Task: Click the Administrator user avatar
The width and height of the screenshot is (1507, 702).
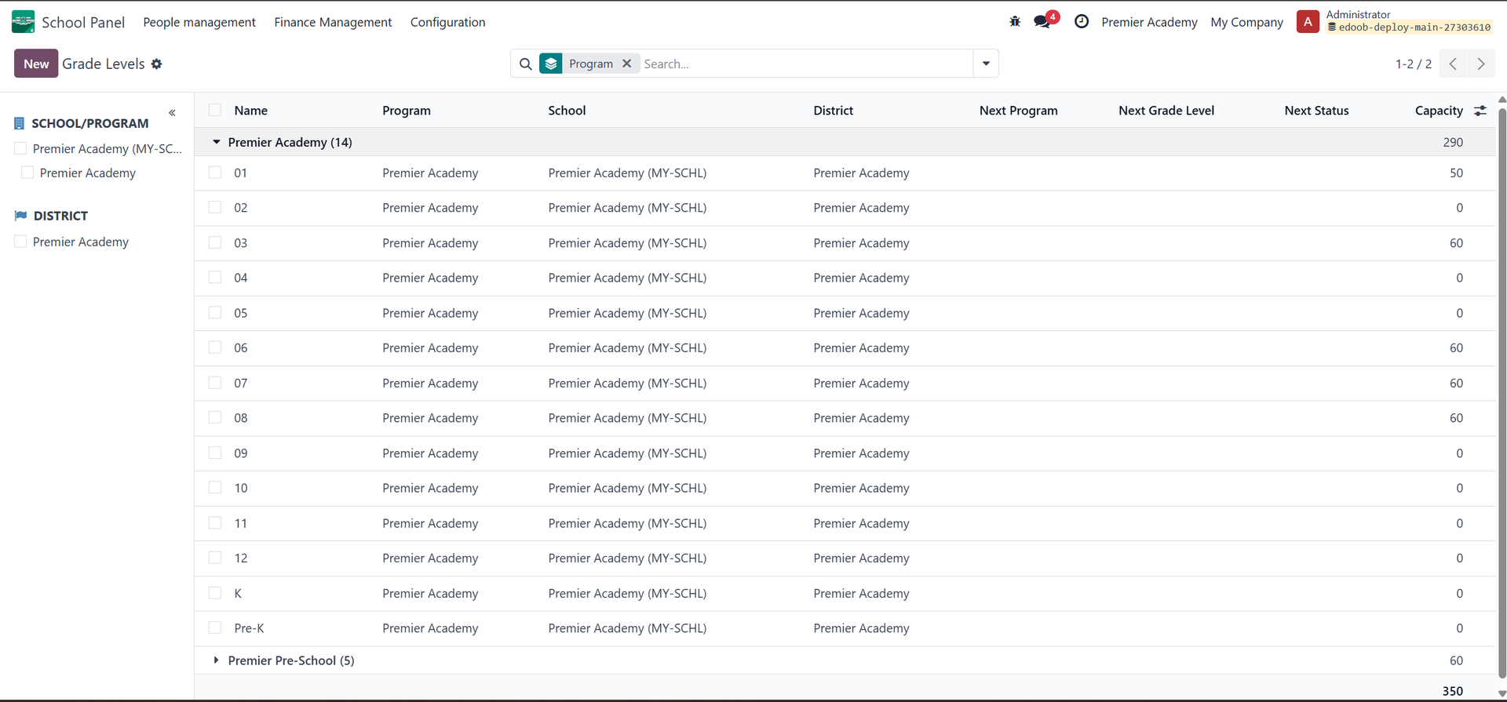Action: click(x=1308, y=22)
